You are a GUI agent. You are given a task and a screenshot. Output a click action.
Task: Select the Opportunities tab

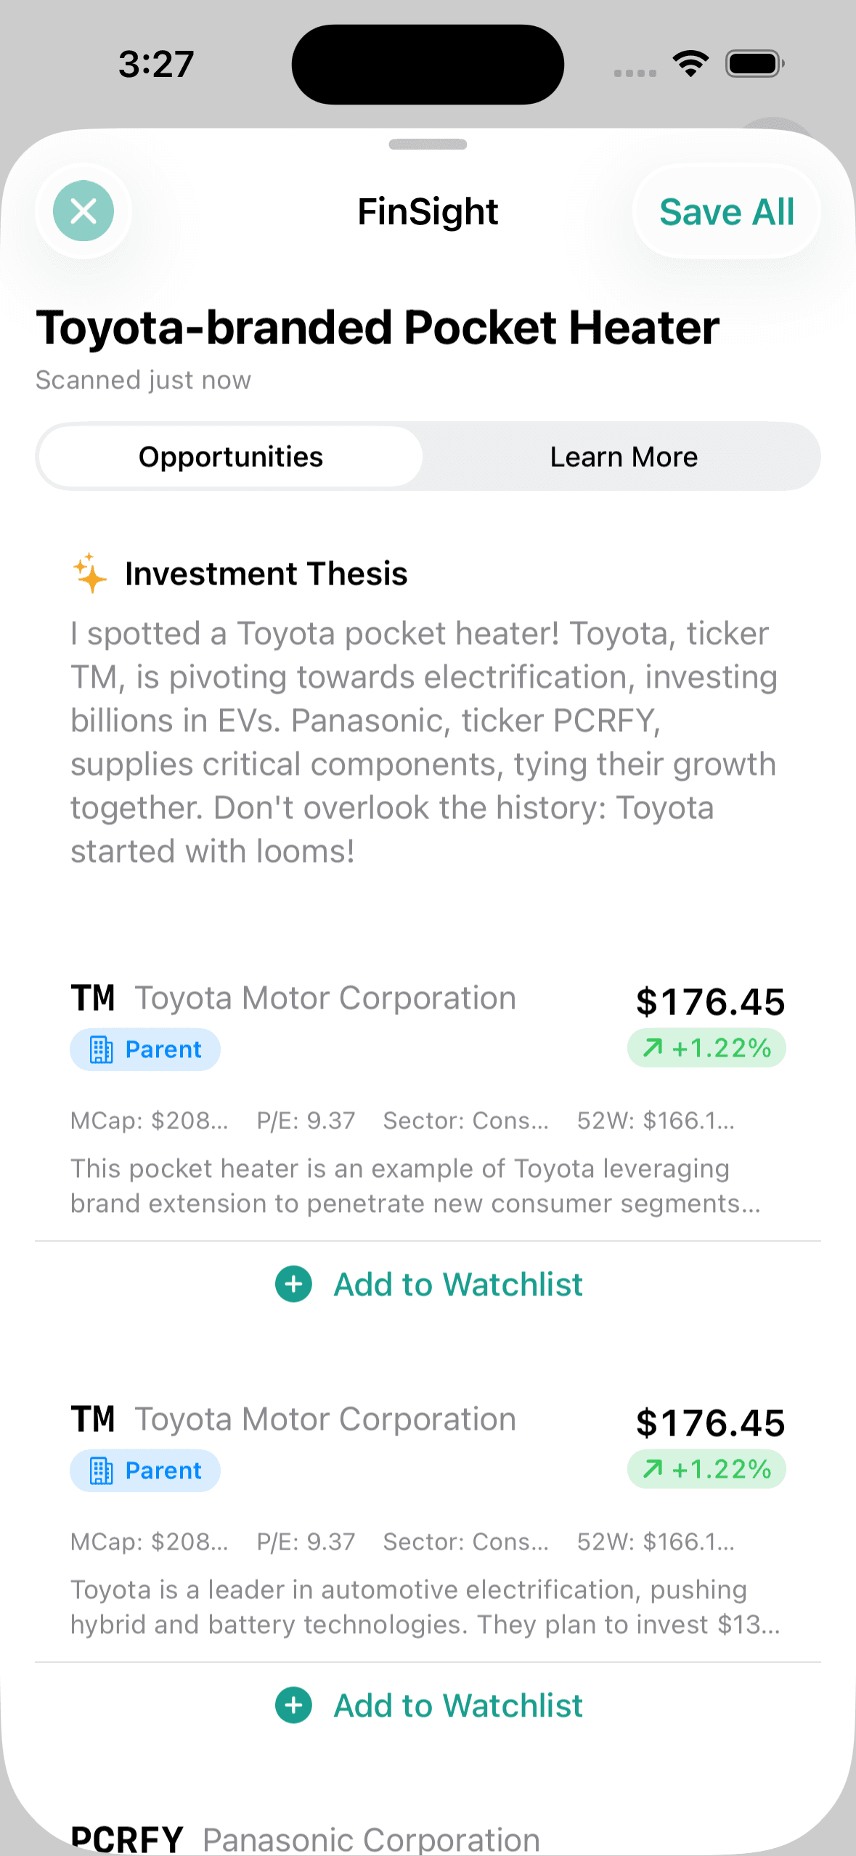(x=231, y=457)
